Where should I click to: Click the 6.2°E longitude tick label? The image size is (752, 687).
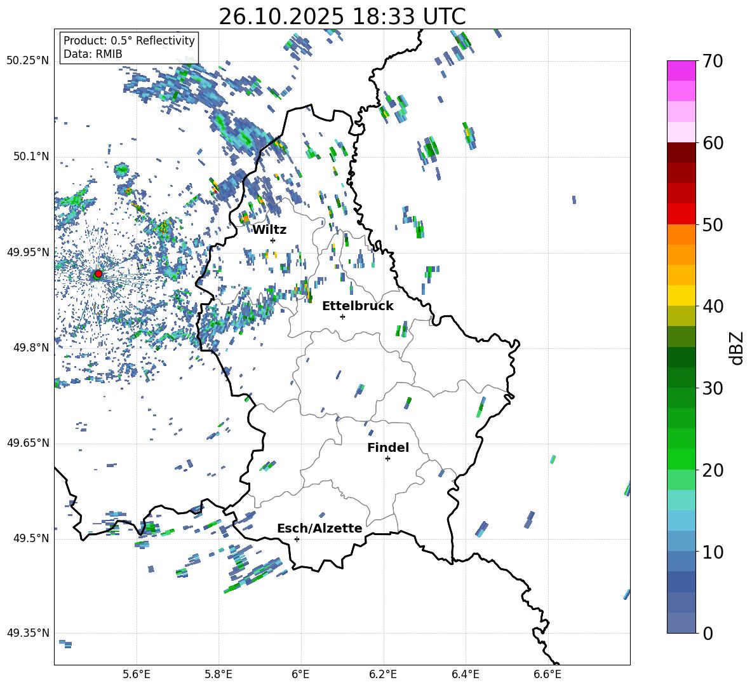pos(383,674)
